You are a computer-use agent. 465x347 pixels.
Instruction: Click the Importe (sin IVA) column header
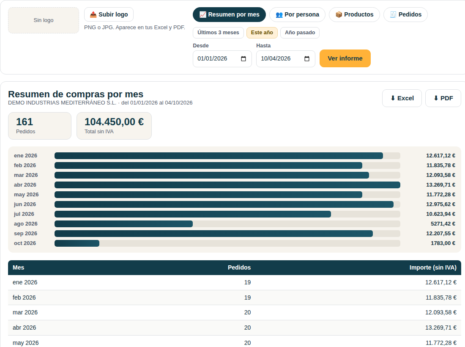pyautogui.click(x=433, y=268)
